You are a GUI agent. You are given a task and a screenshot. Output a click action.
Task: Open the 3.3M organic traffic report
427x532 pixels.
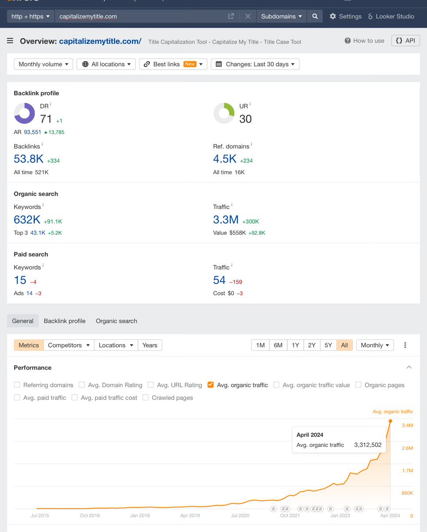click(226, 219)
